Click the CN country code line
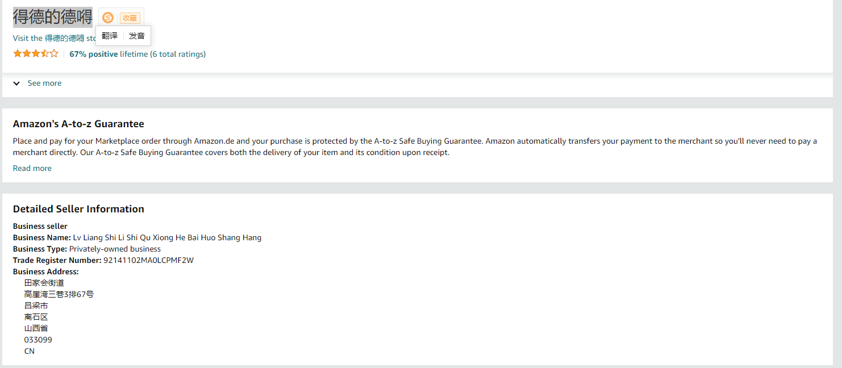The image size is (842, 368). click(30, 351)
